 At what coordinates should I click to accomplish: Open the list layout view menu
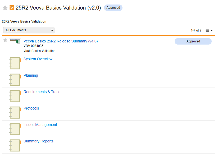[209, 30]
